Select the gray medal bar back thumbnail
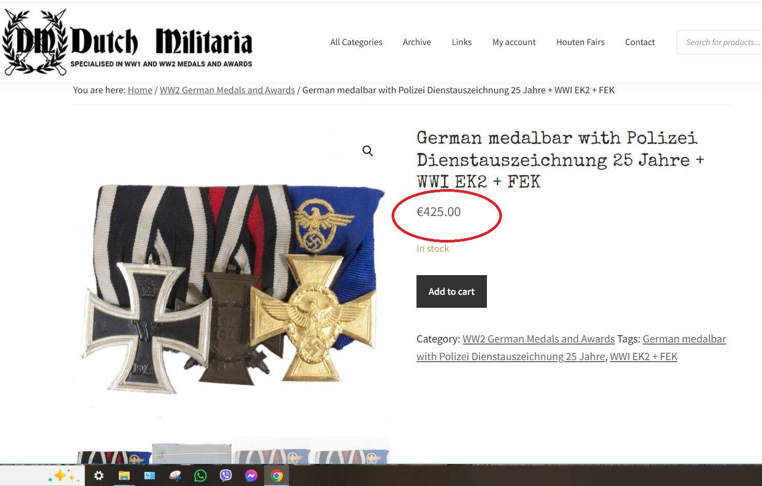This screenshot has width=762, height=486. pyautogui.click(x=192, y=454)
